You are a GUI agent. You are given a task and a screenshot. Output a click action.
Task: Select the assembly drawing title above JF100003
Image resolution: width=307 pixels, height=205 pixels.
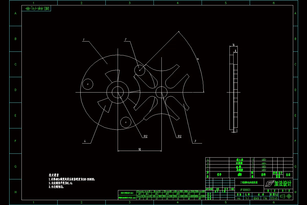tap(249, 182)
